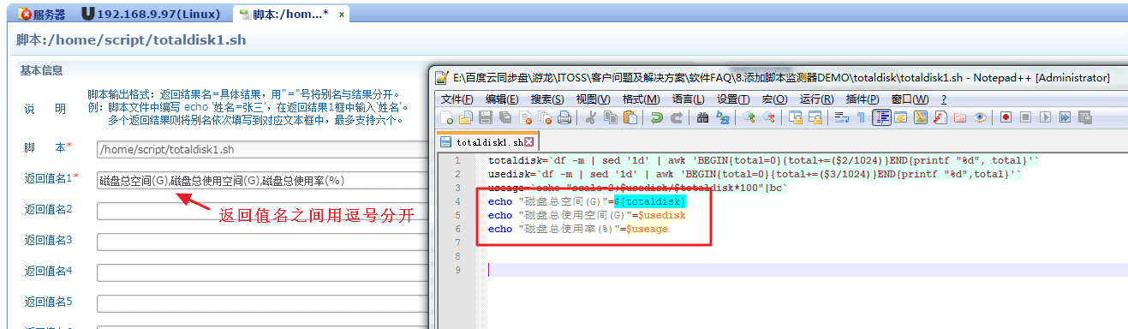Viewport: 1128px width, 329px height.
Task: Click the save recorded macro icon
Action: point(1084,117)
